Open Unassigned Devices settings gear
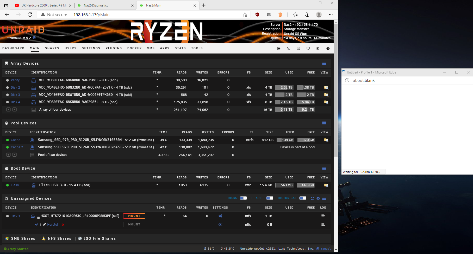This screenshot has height=254, width=473. tap(318, 198)
